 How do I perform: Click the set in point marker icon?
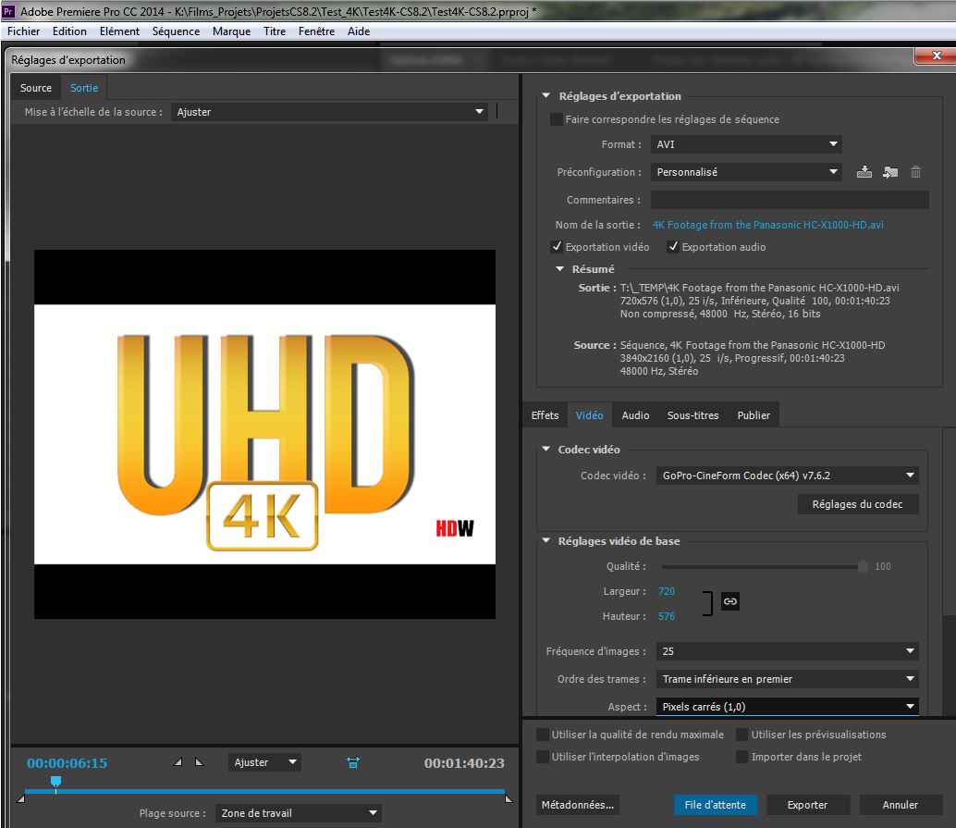pos(178,762)
